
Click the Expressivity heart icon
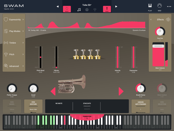[6, 19]
